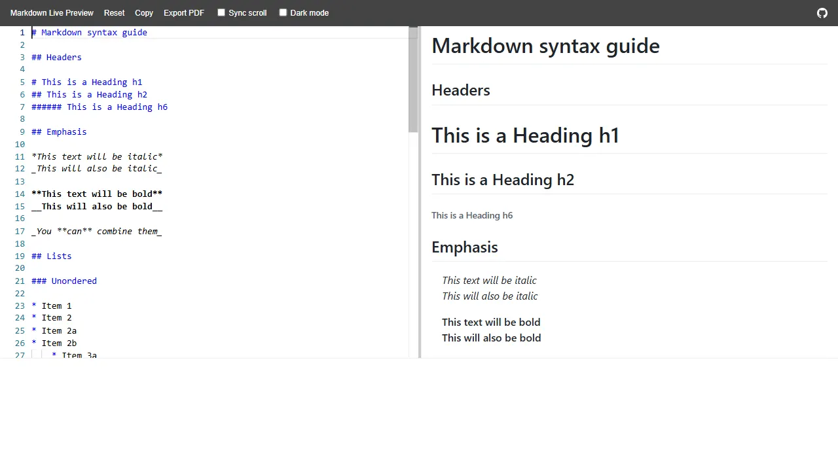Click '* Item 2a' in the editor
This screenshot has height=471, width=838.
pos(54,330)
